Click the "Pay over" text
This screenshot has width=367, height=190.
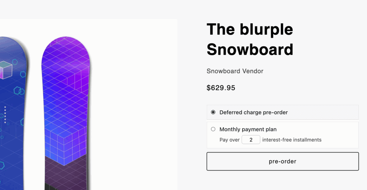pos(229,140)
